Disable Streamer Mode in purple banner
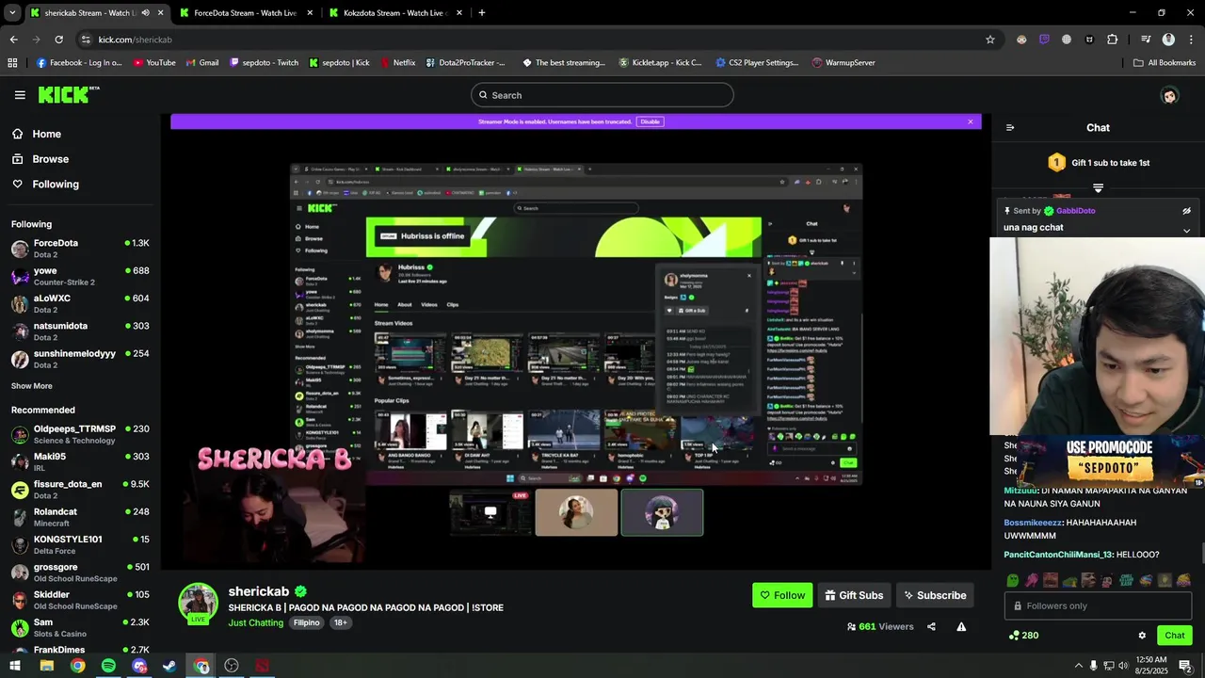The width and height of the screenshot is (1205, 678). coord(650,121)
